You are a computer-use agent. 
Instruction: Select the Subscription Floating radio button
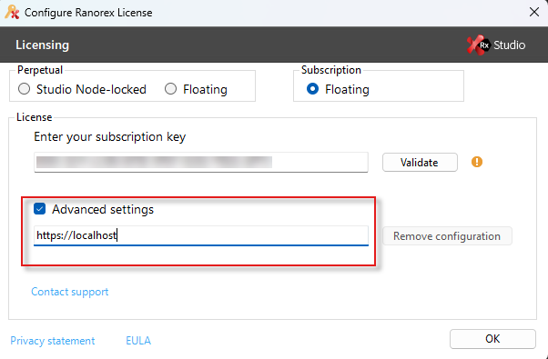point(312,89)
